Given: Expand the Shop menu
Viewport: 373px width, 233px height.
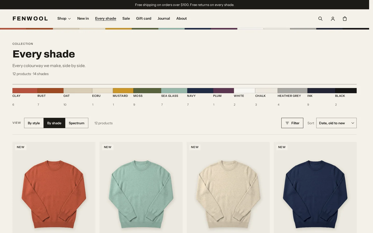Looking at the screenshot, I should 64,19.
